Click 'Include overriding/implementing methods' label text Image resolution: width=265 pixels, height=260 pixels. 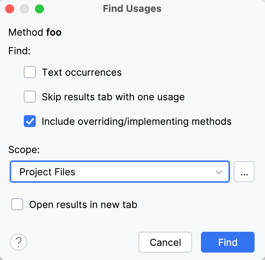137,121
